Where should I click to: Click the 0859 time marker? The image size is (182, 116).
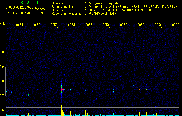[158, 25]
